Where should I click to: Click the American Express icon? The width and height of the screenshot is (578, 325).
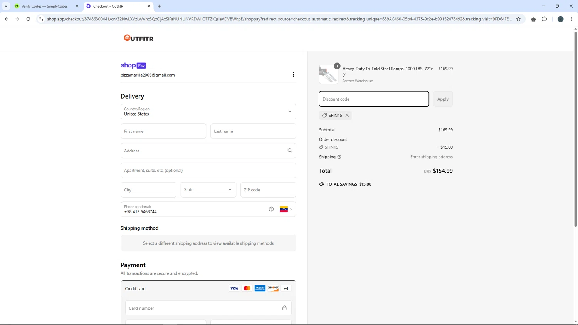(x=260, y=288)
